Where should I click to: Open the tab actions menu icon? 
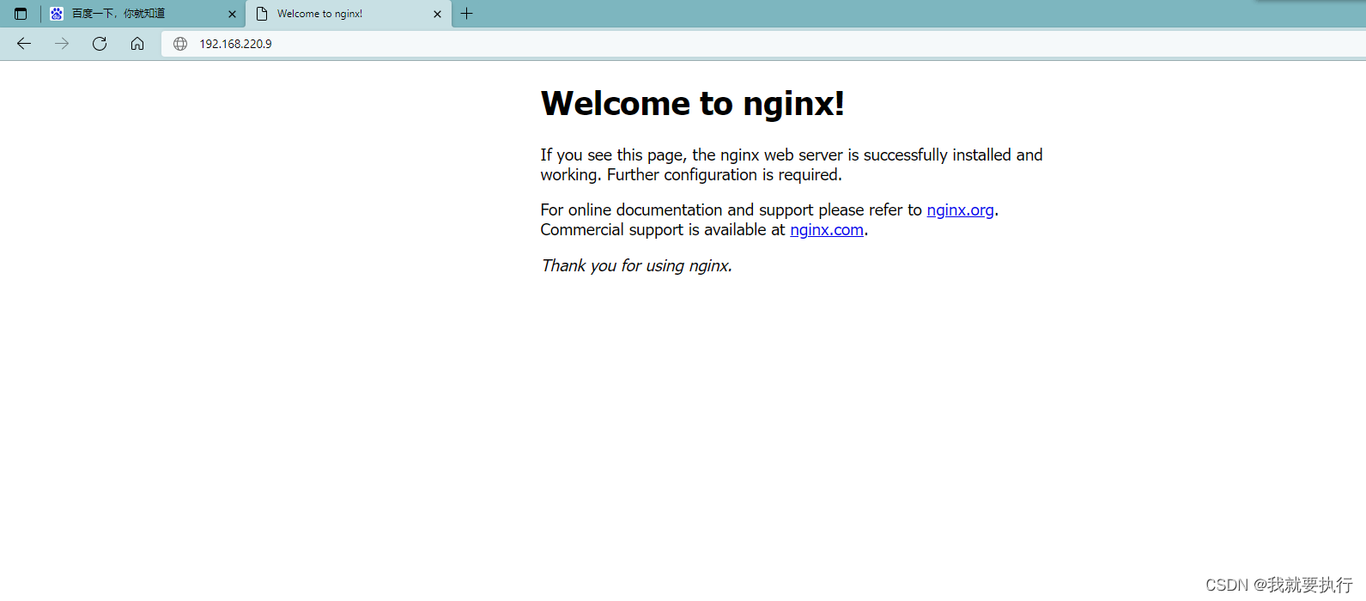(21, 14)
